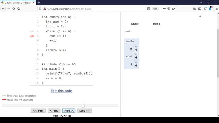
Task: Reload the C Tutor page
Action: point(14,9)
